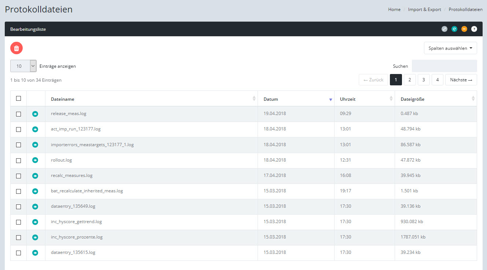Click into the Suchen search field
Viewport: 487px width, 270px height.
(444, 66)
